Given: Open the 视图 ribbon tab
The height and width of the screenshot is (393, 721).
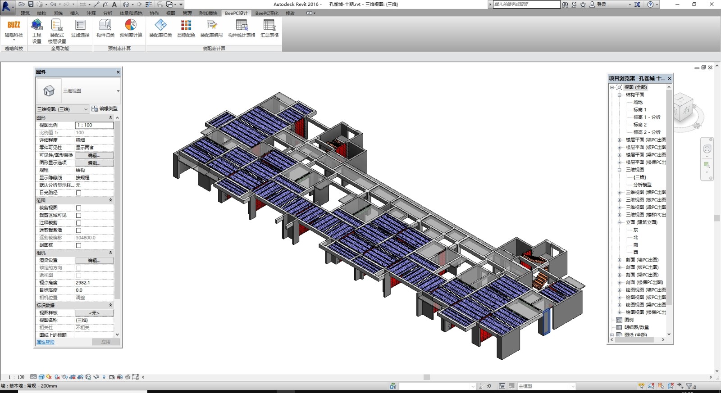Looking at the screenshot, I should pyautogui.click(x=171, y=14).
